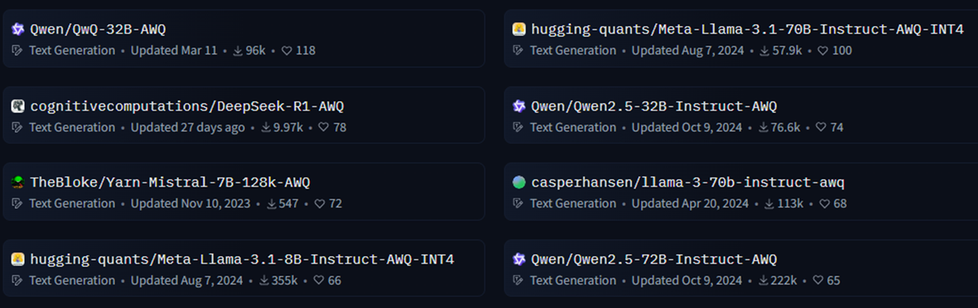Open TheBloke/Yarn-Mistral-7B-128k-AWQ model
The height and width of the screenshot is (308, 978).
pos(170,183)
